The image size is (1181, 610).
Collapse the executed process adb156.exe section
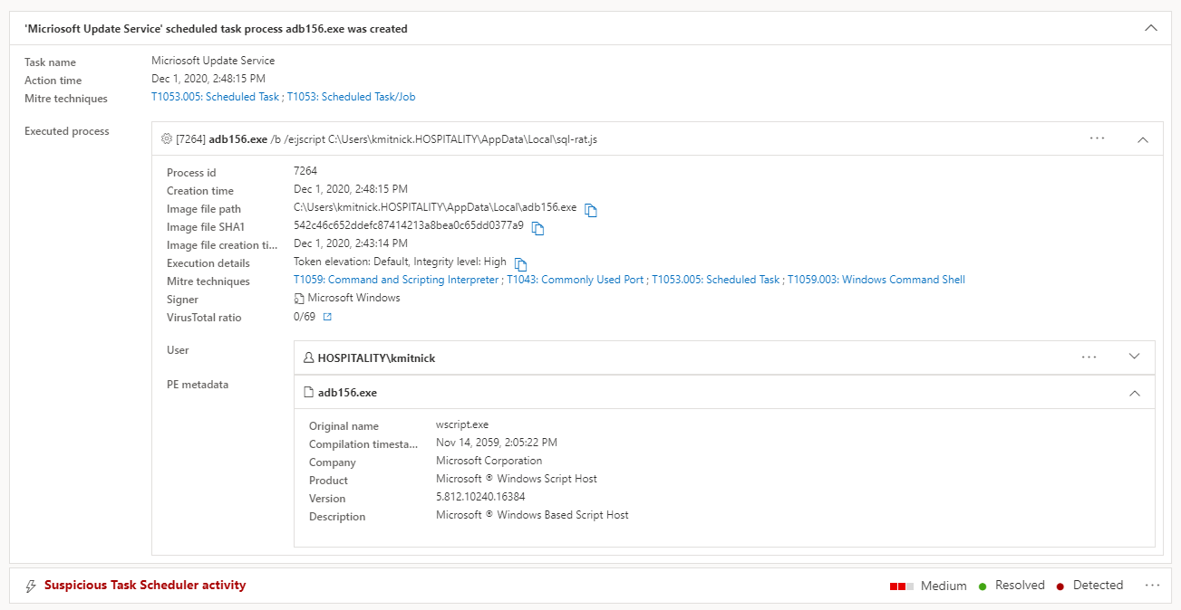(1142, 139)
